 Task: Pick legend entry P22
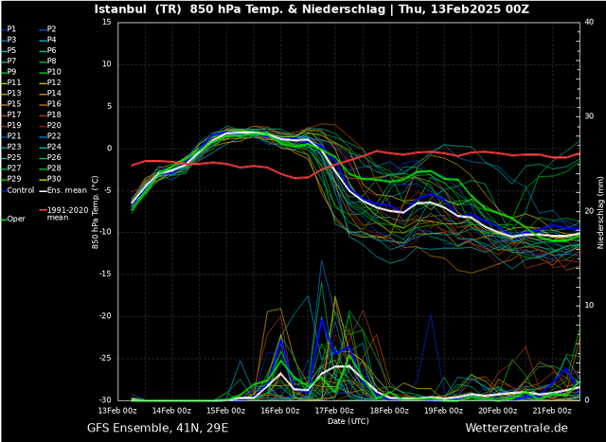pyautogui.click(x=50, y=136)
